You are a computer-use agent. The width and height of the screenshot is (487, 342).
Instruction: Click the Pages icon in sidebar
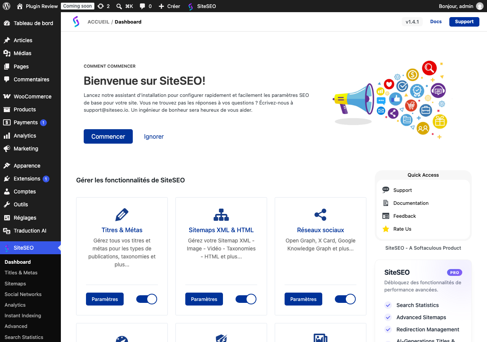point(7,66)
